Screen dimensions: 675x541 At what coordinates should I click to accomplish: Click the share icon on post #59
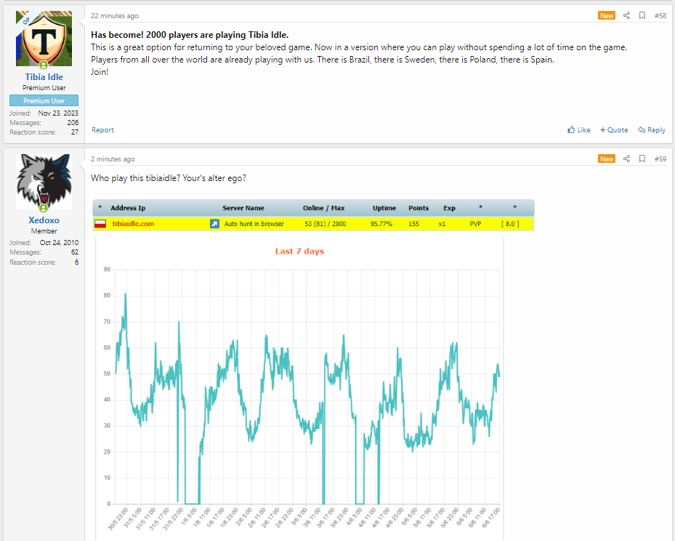[626, 159]
